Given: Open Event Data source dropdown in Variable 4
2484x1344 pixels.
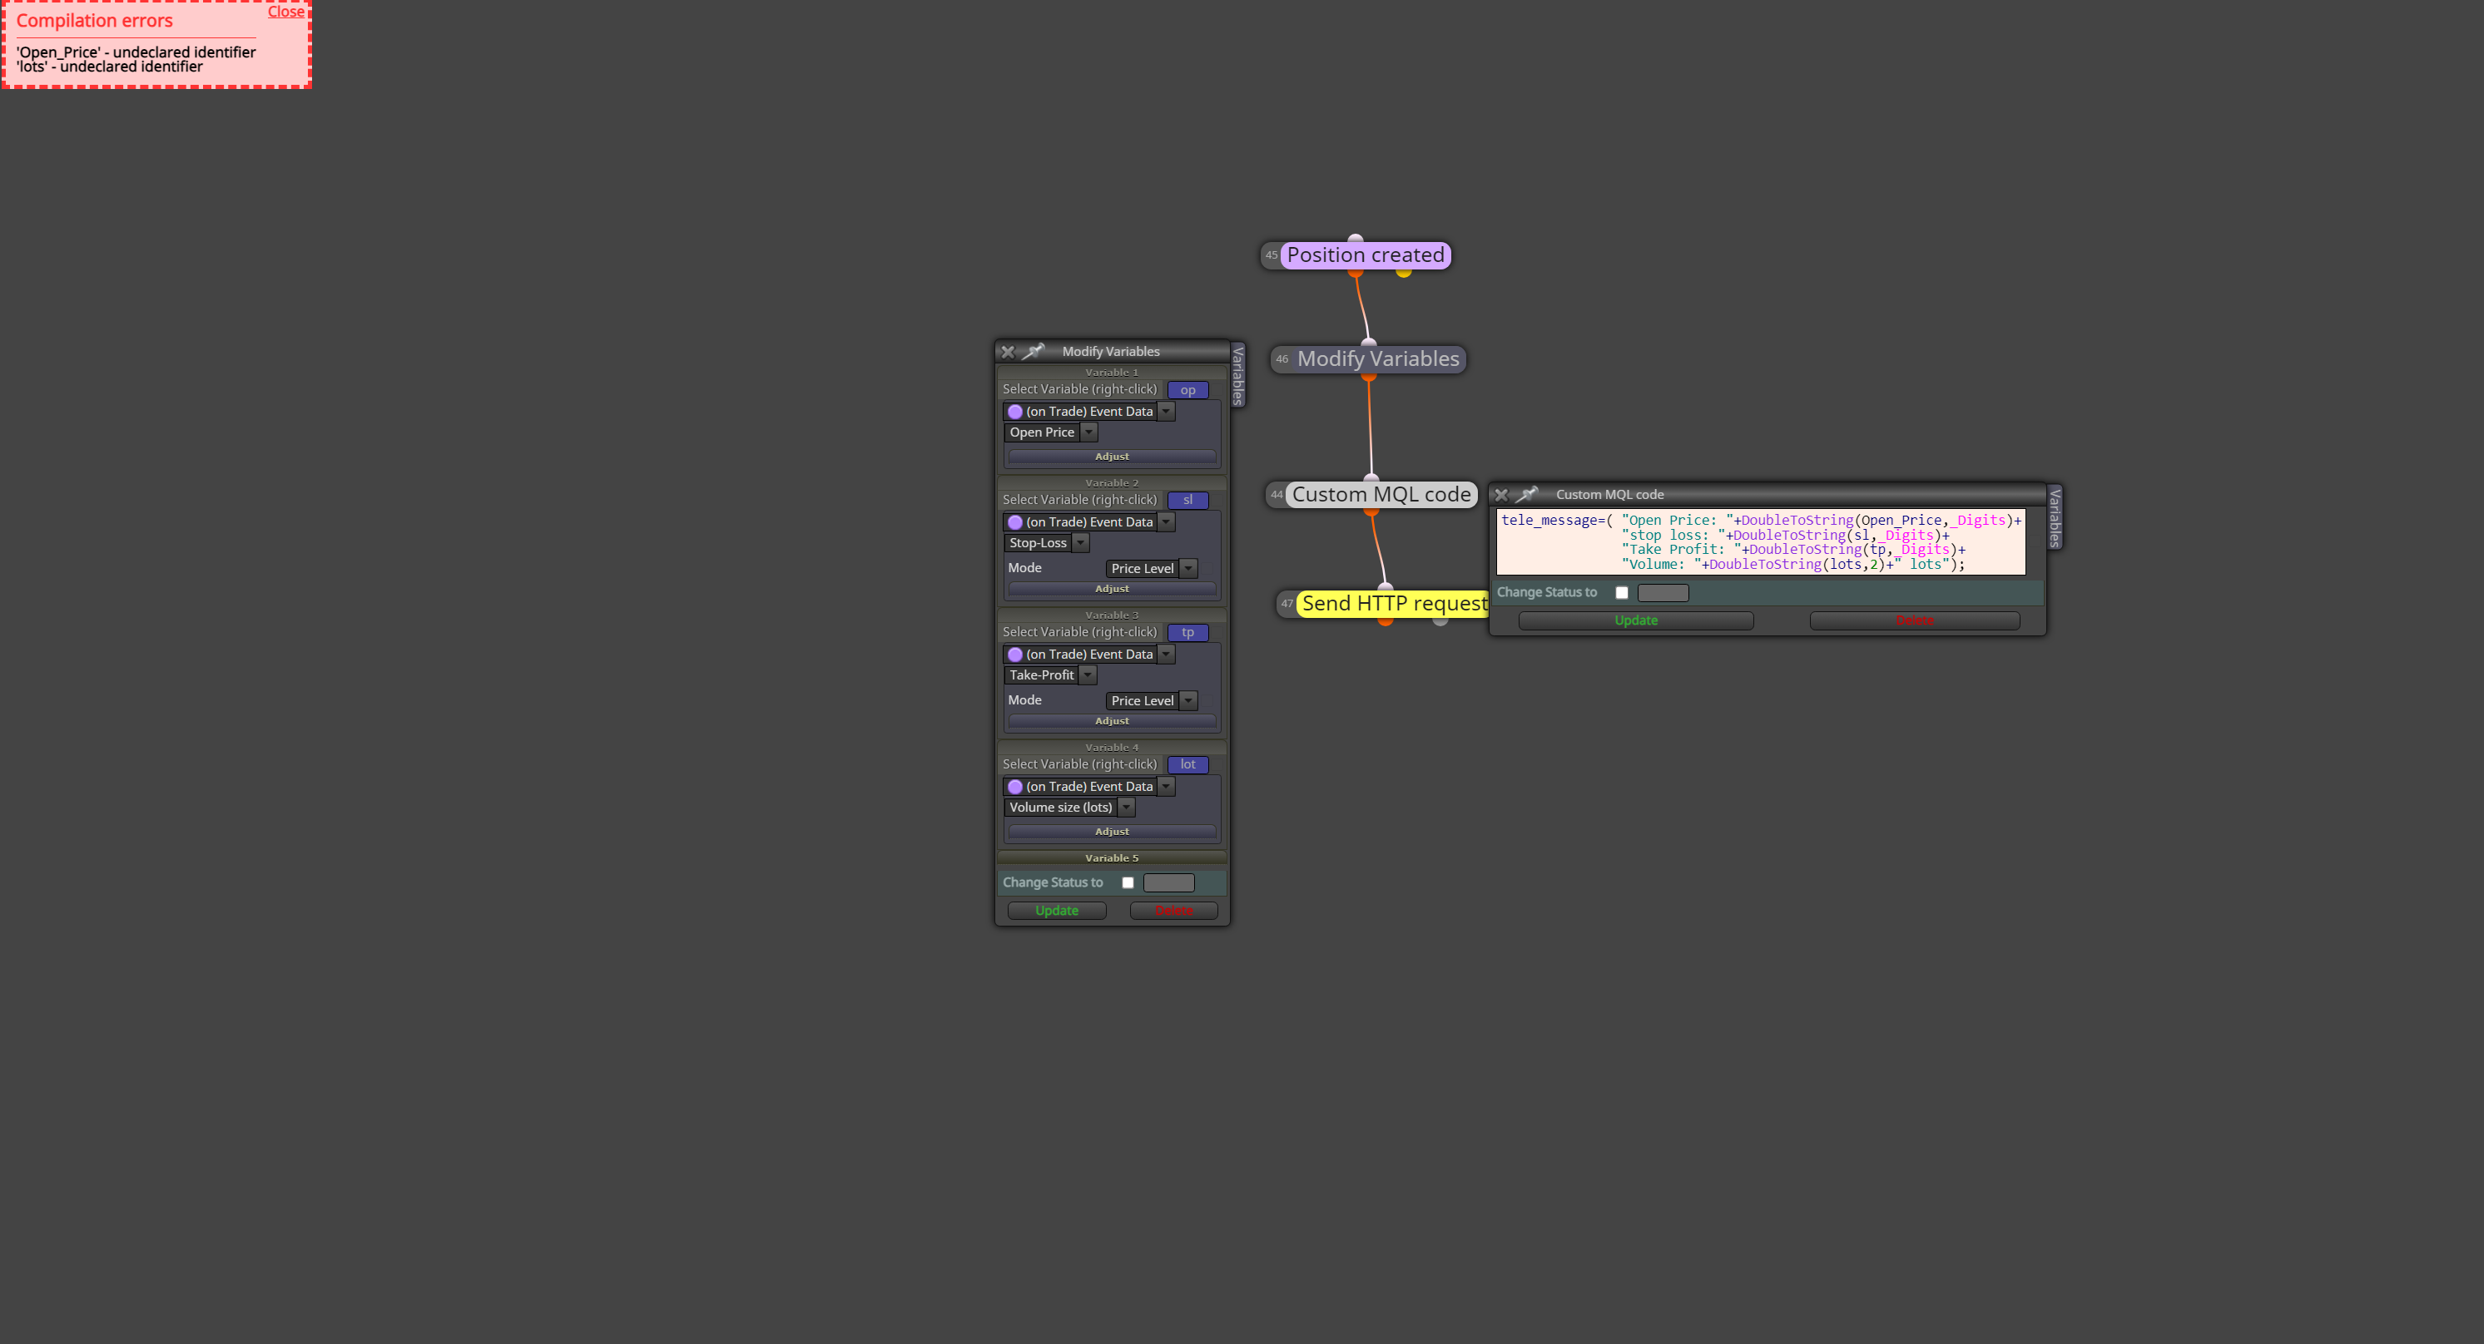Looking at the screenshot, I should tap(1089, 787).
